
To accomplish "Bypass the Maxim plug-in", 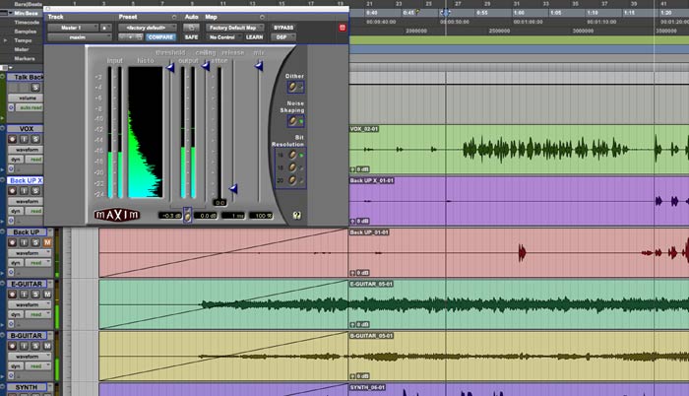I will 283,28.
